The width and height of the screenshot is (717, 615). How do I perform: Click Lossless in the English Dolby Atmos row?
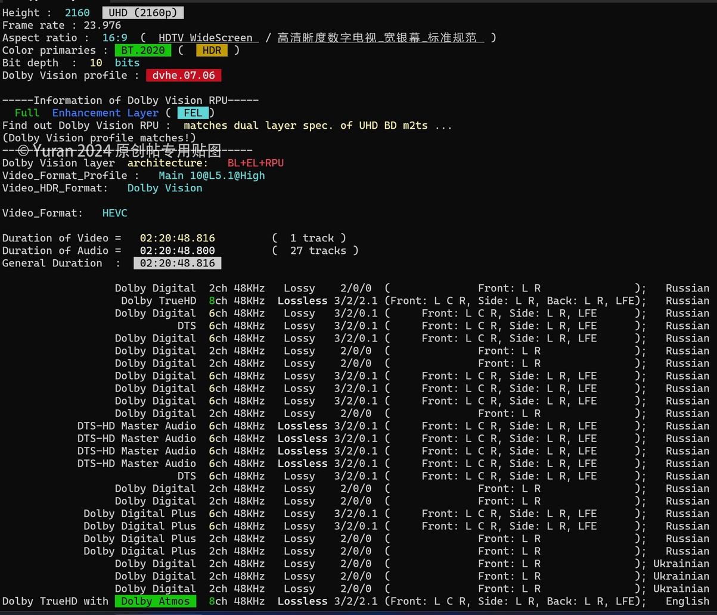coord(303,601)
